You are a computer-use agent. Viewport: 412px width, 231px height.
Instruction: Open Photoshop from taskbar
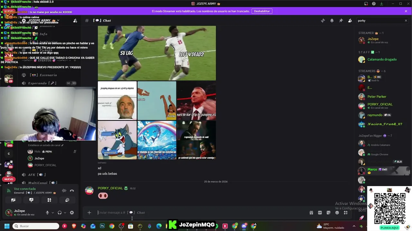coord(102,226)
